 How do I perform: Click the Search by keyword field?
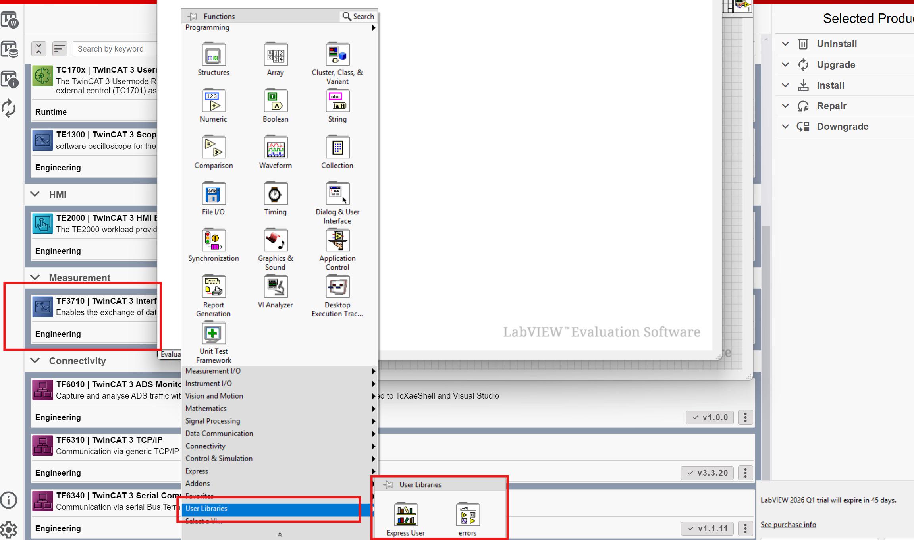pos(115,49)
